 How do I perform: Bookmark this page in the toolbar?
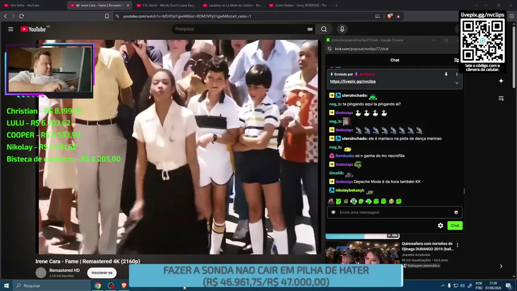[x=107, y=16]
